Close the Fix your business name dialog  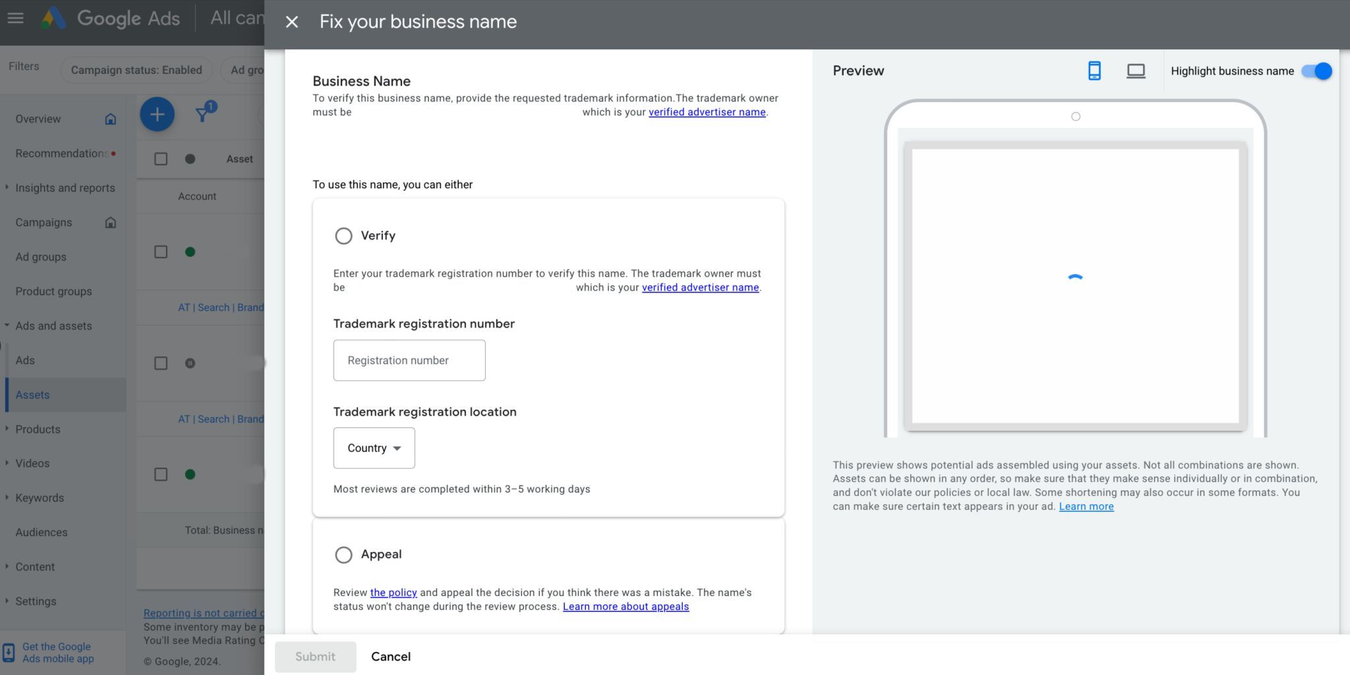click(x=292, y=22)
